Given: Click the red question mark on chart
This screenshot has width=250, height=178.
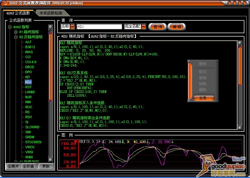Looking at the screenshot, I should coord(76,142).
